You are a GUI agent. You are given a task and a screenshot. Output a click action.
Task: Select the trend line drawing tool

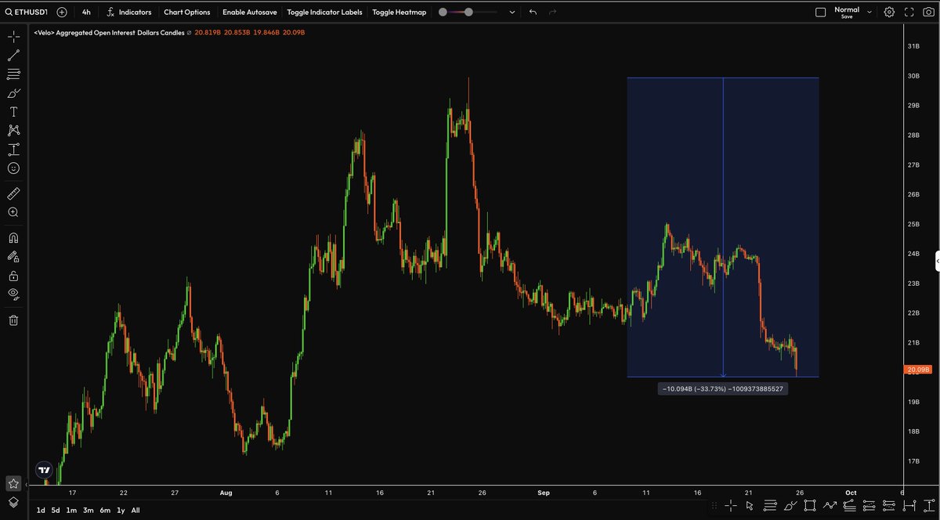[x=13, y=56]
